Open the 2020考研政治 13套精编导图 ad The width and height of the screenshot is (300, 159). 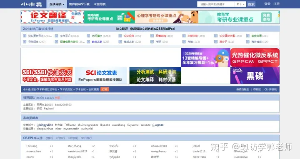point(206,57)
